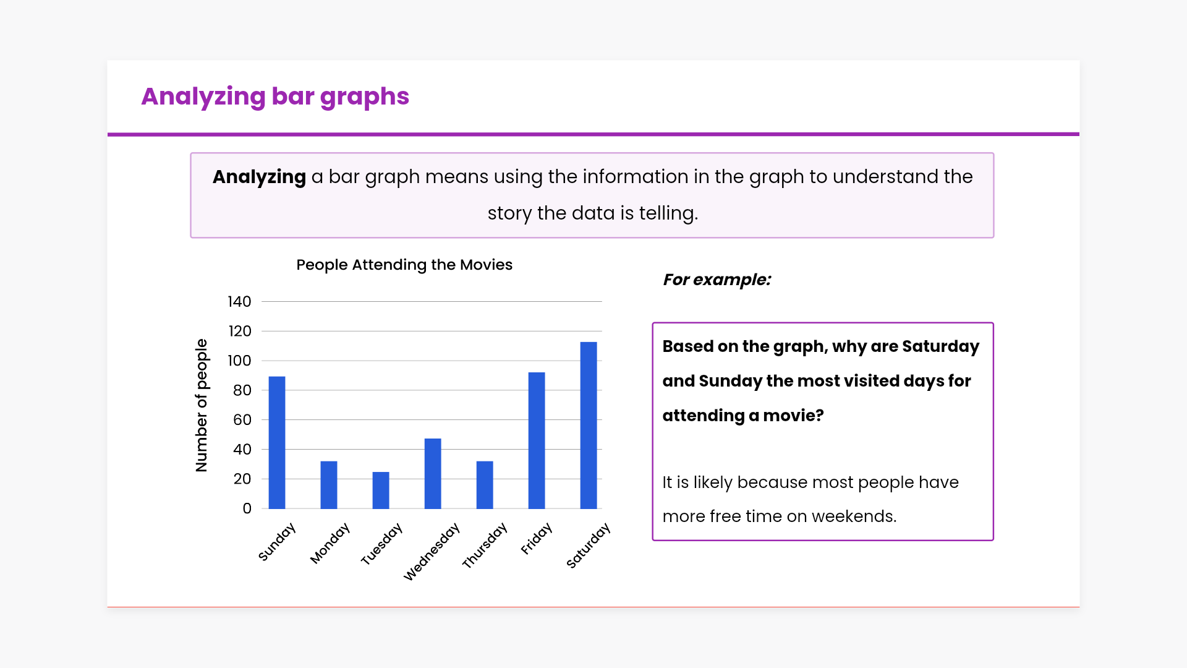Viewport: 1187px width, 668px height.
Task: Click the 'Number of people' axis label
Action: tap(202, 405)
